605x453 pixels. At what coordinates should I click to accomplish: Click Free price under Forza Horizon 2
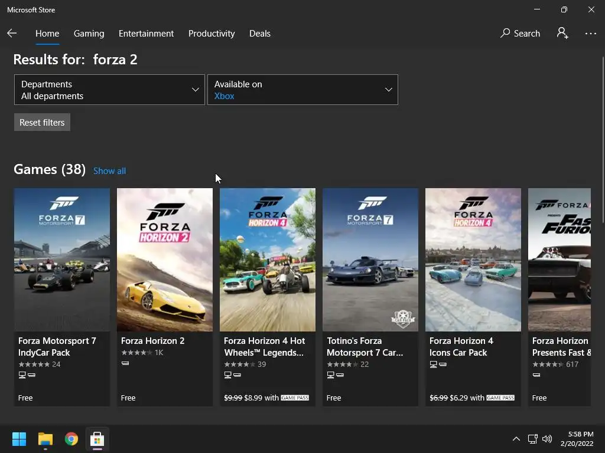[128, 398]
